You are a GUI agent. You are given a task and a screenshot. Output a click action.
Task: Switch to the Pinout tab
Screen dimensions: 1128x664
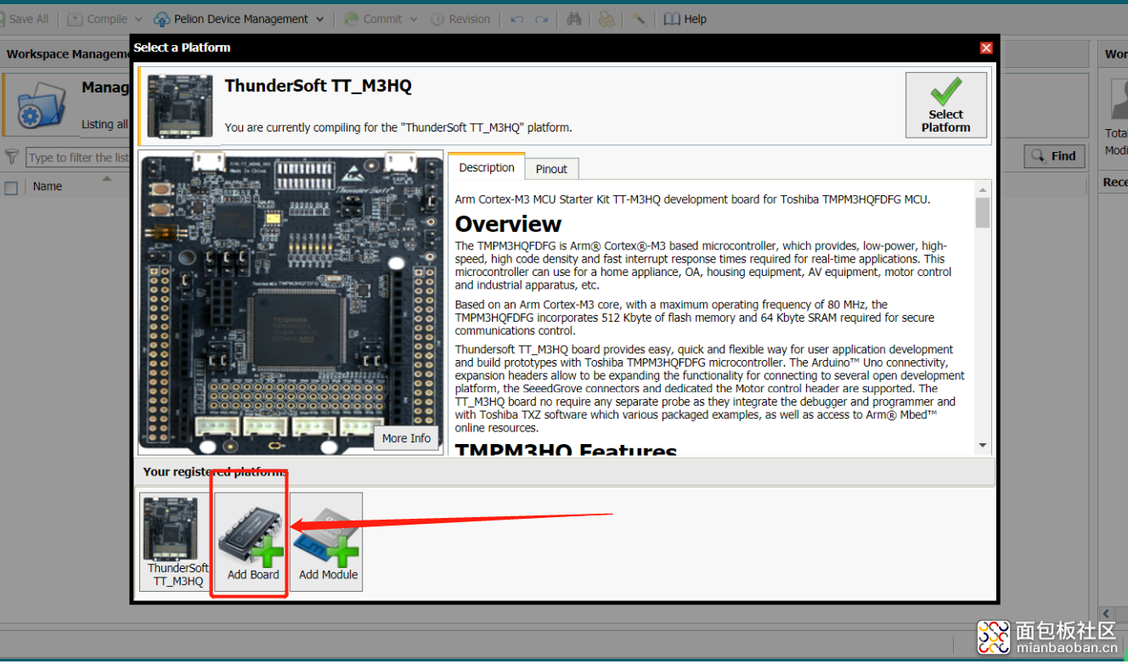551,169
